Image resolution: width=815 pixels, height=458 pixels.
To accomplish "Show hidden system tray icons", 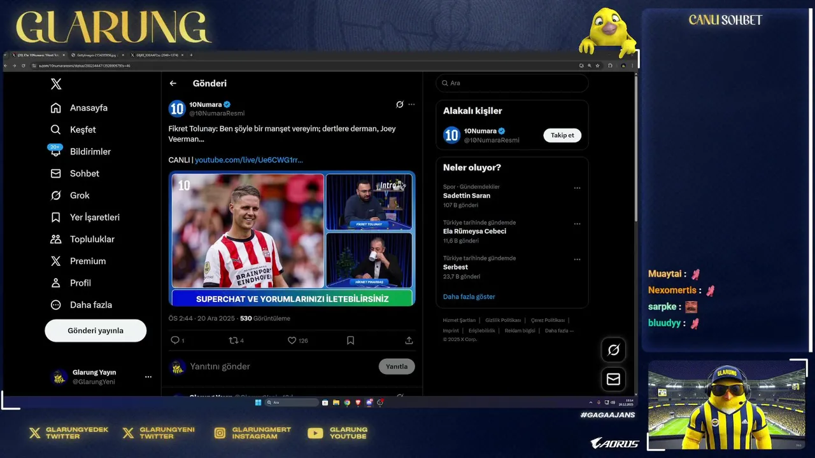I will 590,403.
